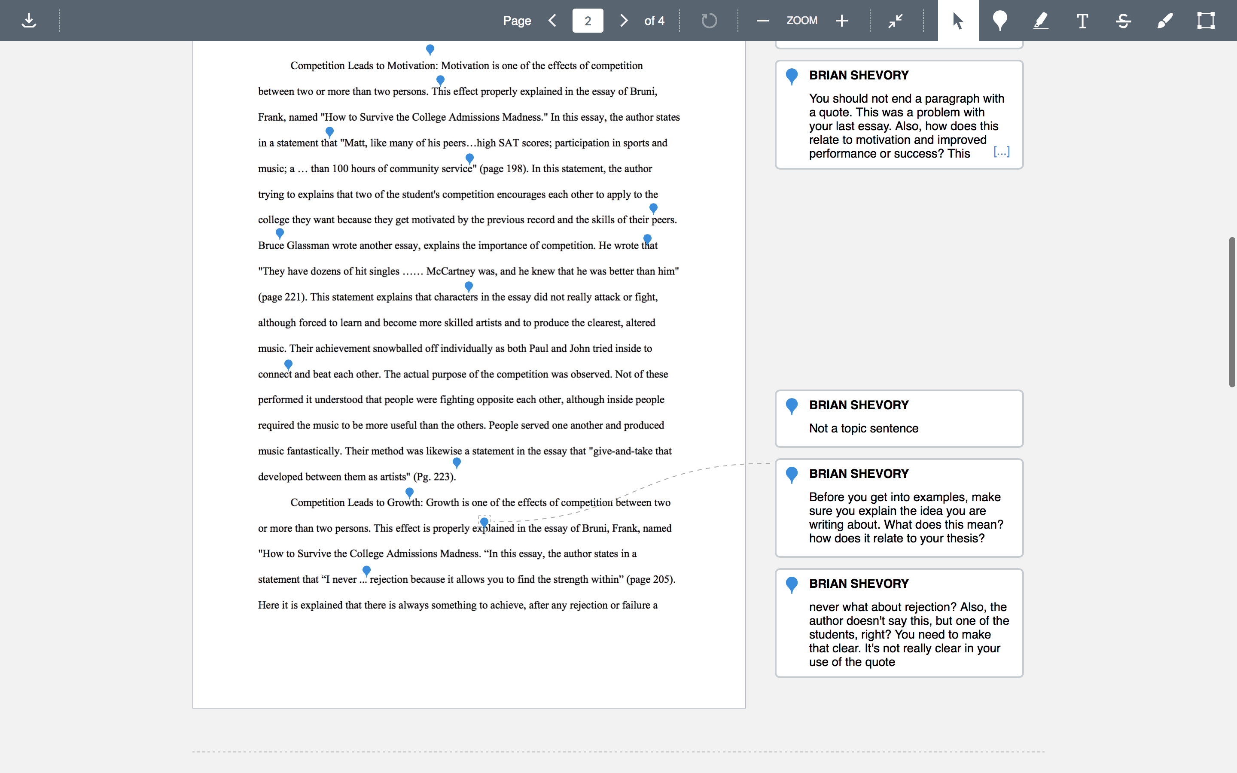Click pin icon in 'never what about rejection' card
Viewport: 1237px width, 773px height.
pyautogui.click(x=792, y=585)
